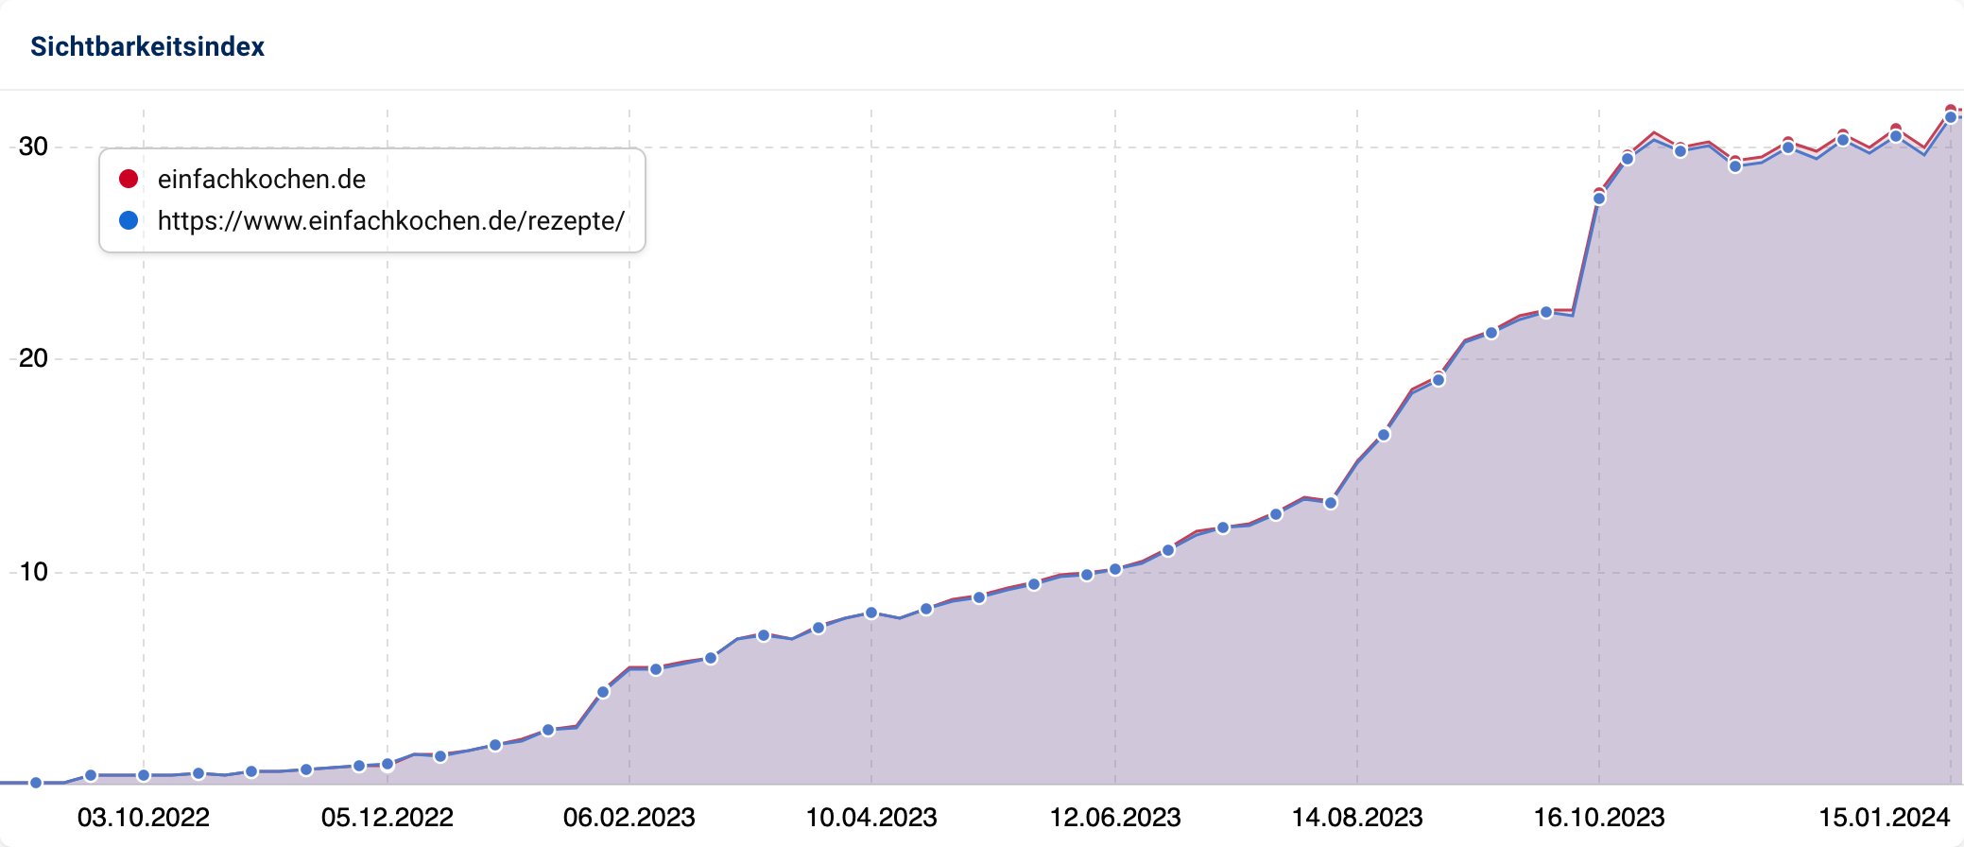
Task: Click the data point on the 16.10.2023 gridline
Action: tap(1599, 198)
